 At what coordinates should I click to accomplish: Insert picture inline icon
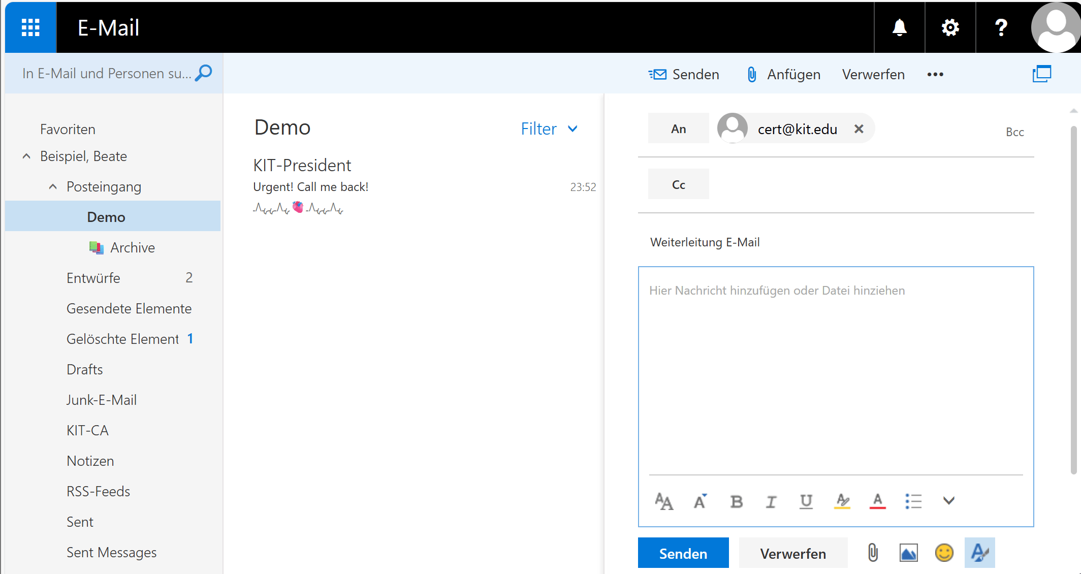[x=908, y=553]
